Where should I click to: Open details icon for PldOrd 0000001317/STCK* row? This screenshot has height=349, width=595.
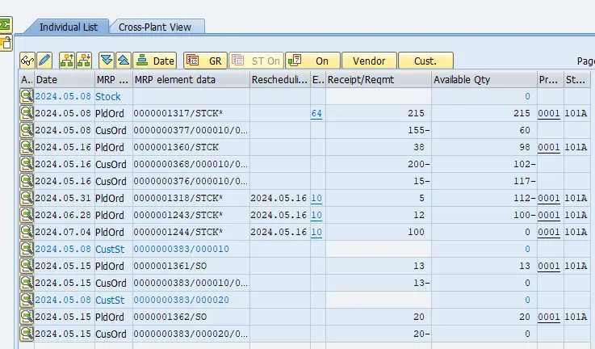point(27,114)
